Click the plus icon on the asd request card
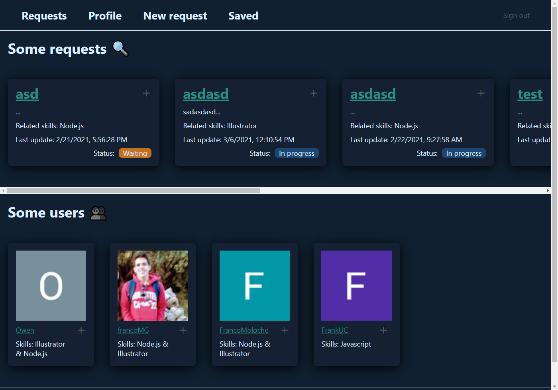The image size is (558, 390). pyautogui.click(x=146, y=93)
